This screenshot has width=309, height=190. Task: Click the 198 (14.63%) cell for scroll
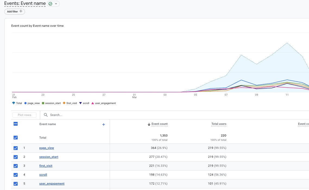(158, 175)
